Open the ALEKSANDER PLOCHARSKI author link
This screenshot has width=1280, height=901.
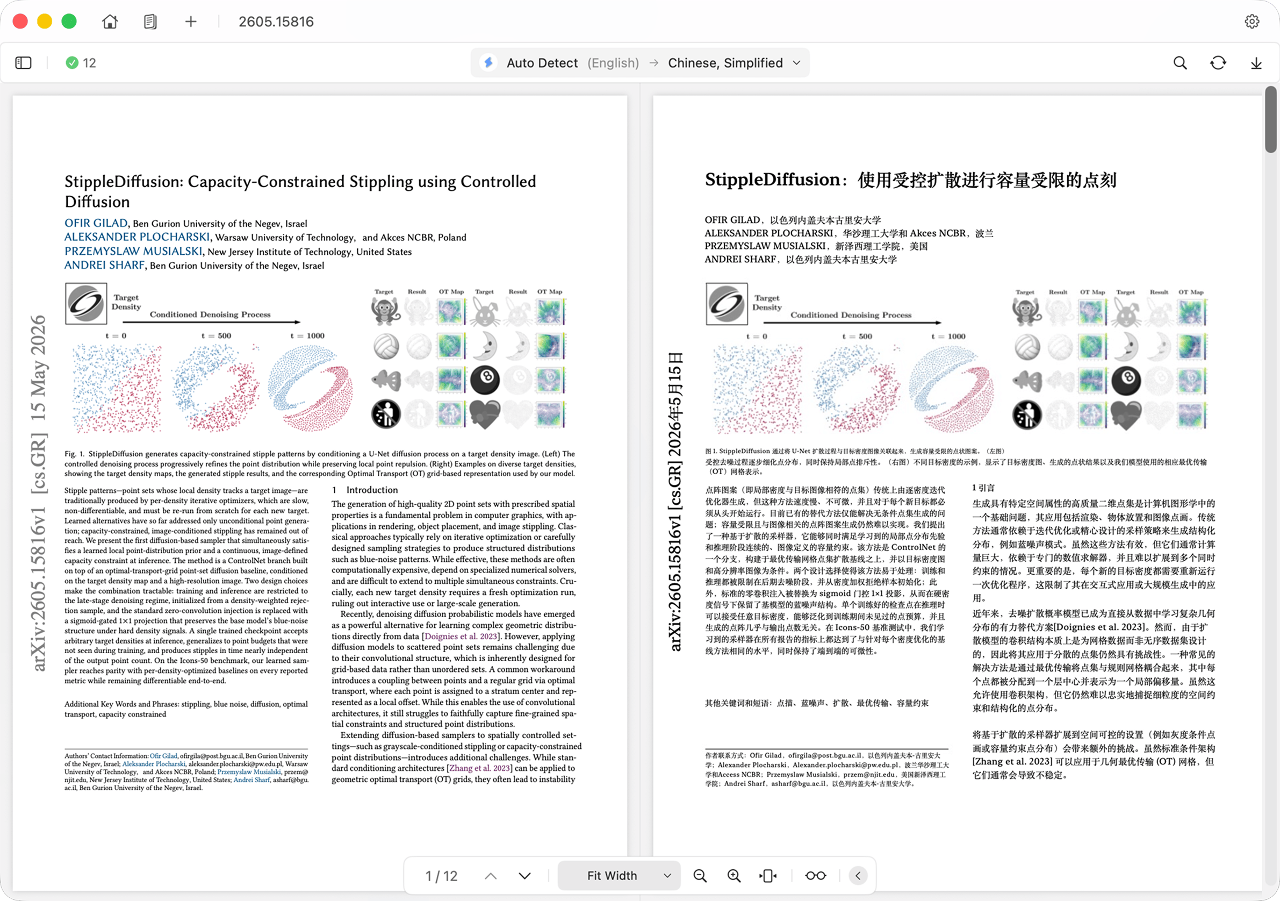pyautogui.click(x=137, y=237)
